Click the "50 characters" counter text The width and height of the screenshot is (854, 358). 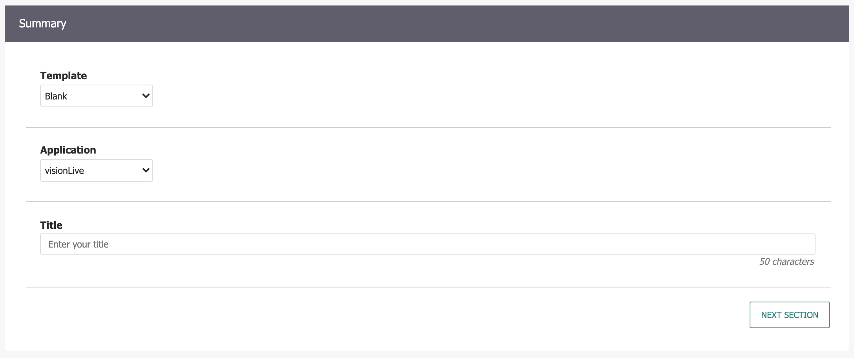coord(786,262)
